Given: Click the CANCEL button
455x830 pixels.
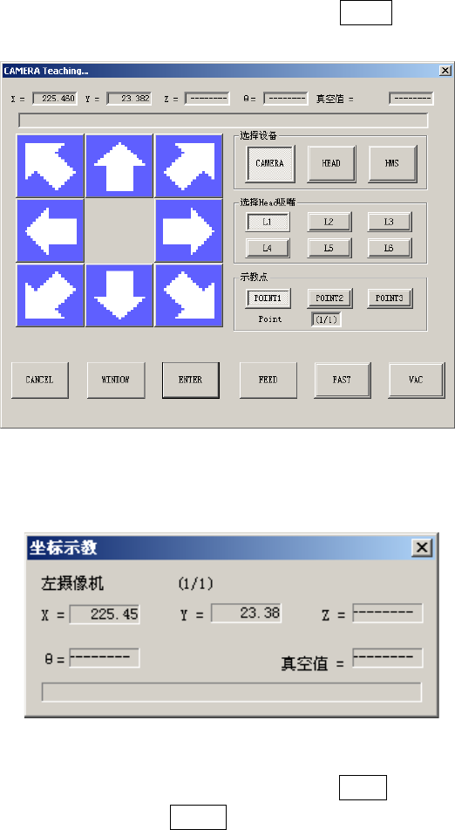Looking at the screenshot, I should point(39,380).
